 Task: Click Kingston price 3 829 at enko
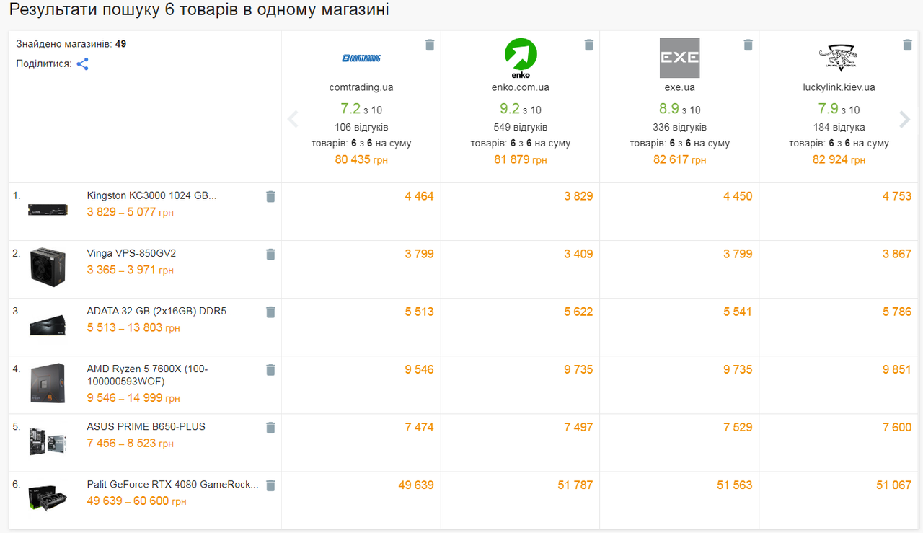coord(578,196)
